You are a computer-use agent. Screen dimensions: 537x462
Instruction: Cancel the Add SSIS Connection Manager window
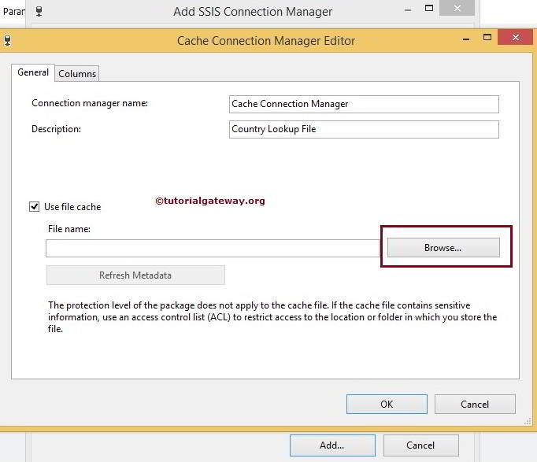click(x=420, y=445)
